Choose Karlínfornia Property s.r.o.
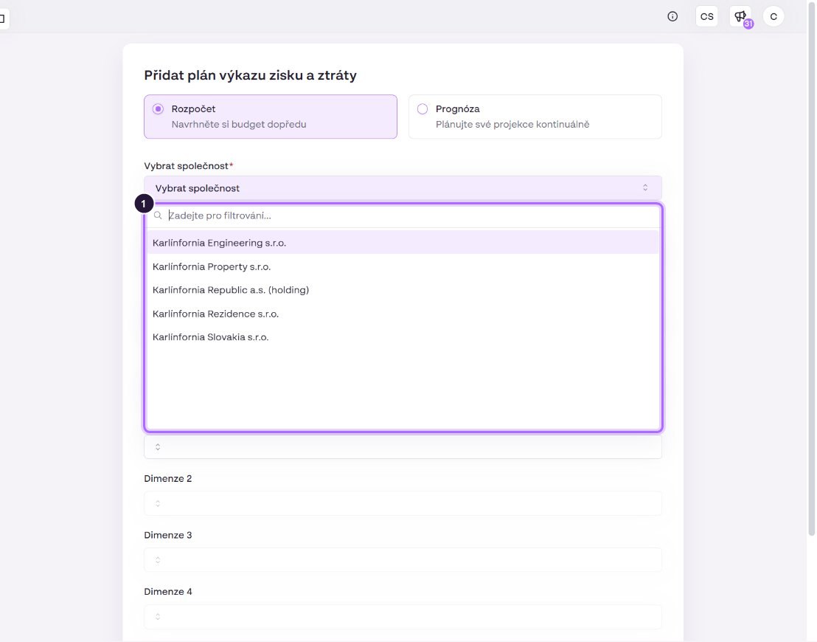 click(403, 266)
